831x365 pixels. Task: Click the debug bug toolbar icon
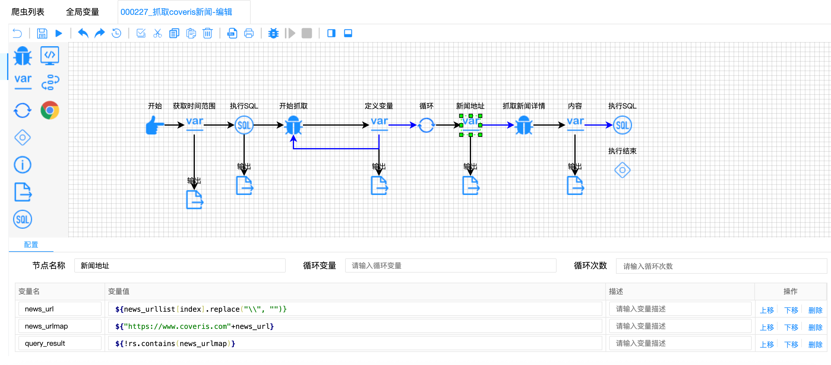point(273,33)
